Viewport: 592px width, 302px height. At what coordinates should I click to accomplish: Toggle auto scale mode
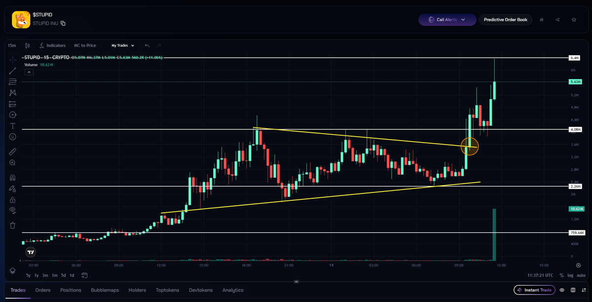click(581, 275)
